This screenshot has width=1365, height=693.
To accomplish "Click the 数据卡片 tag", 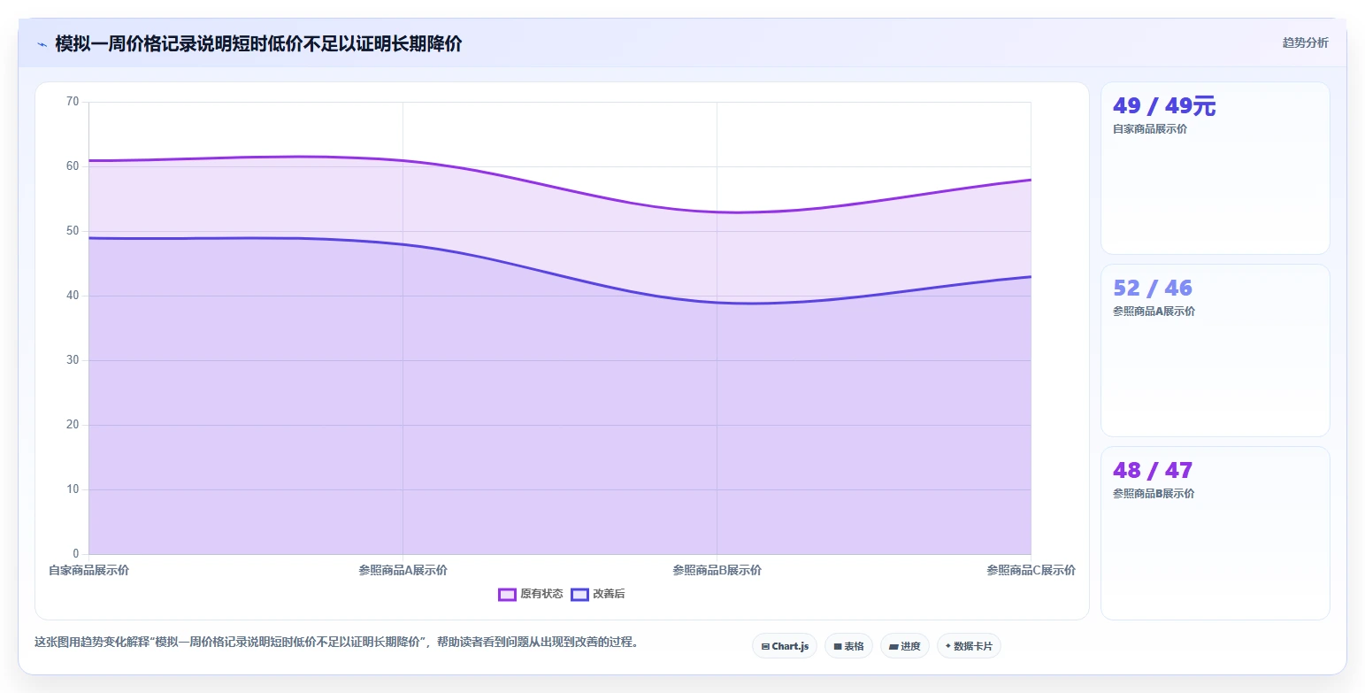I will [x=969, y=646].
